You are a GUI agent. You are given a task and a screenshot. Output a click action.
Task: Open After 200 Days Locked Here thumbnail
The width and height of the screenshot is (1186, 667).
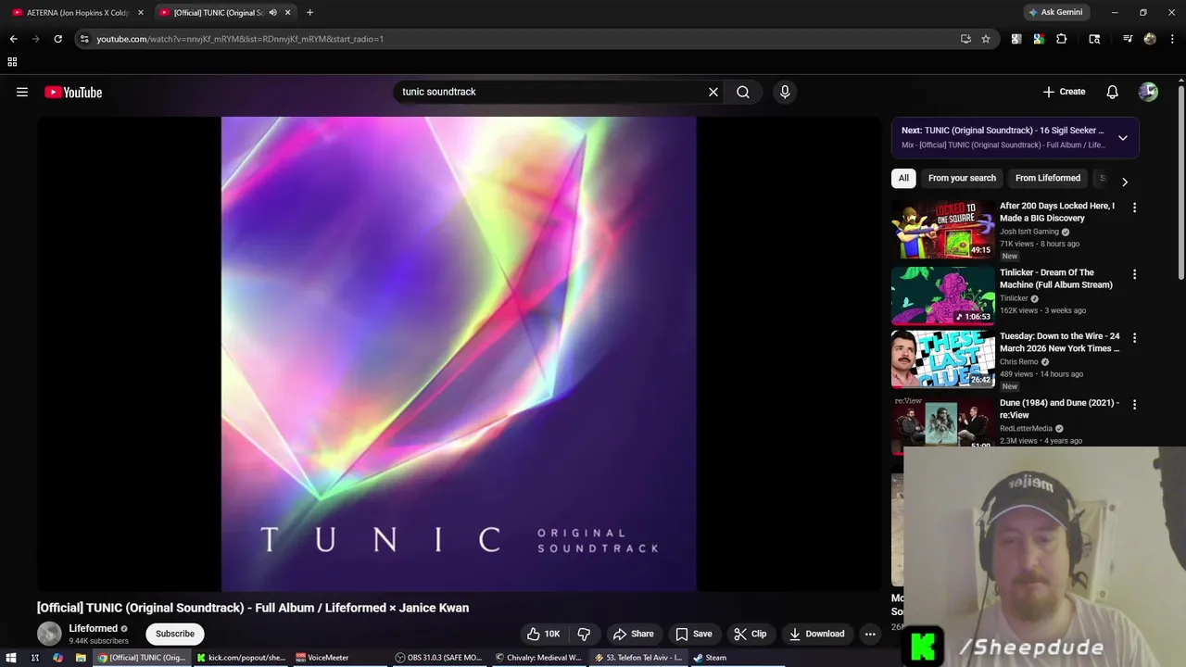click(x=942, y=229)
